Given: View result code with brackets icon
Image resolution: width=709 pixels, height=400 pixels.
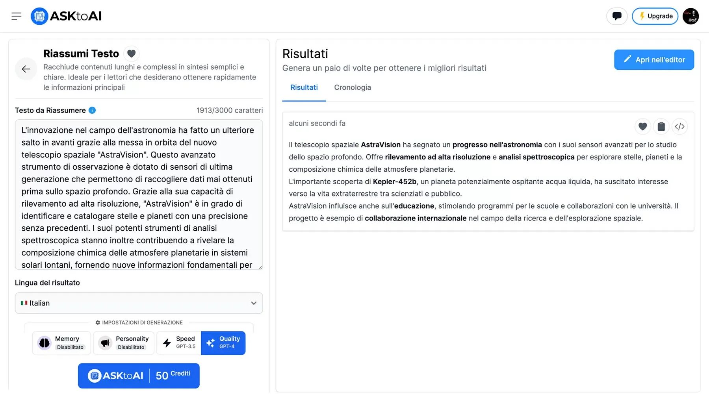Looking at the screenshot, I should tap(679, 126).
